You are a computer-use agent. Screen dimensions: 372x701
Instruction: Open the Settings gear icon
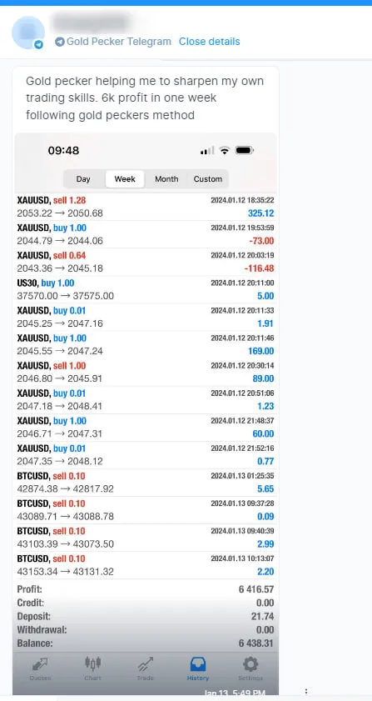point(250,664)
